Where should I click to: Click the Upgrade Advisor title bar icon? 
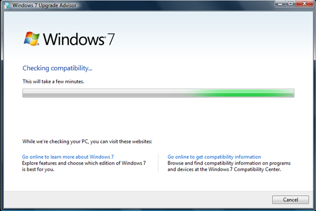tap(6, 5)
